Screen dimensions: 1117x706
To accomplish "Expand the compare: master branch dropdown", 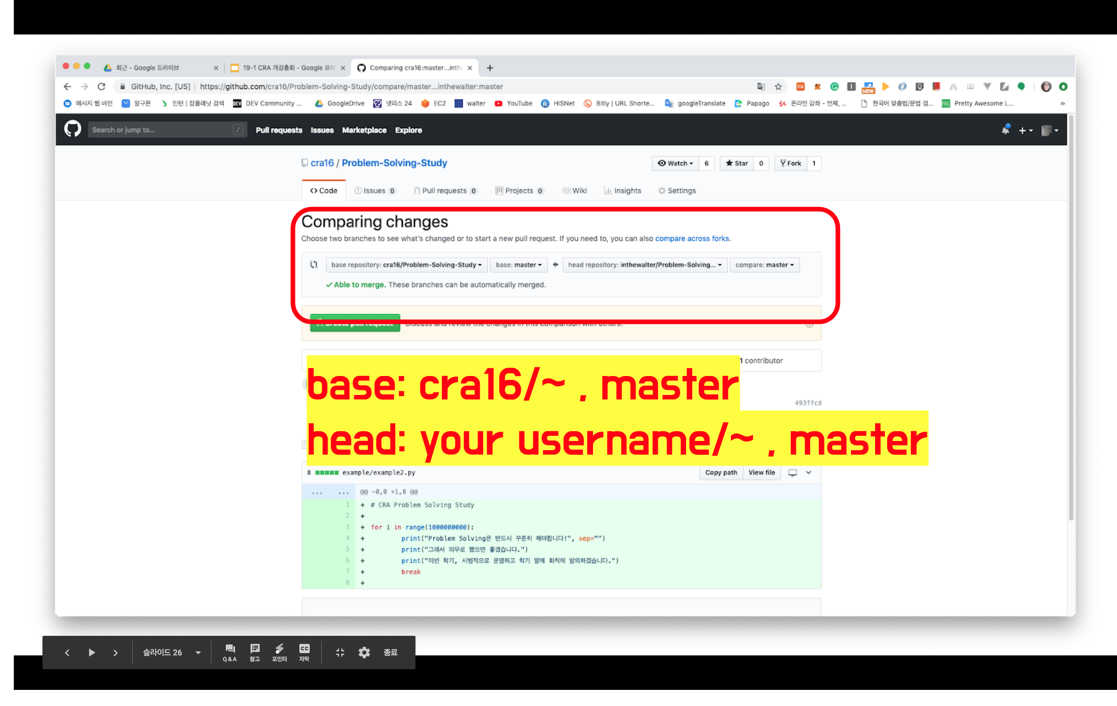I will point(764,265).
